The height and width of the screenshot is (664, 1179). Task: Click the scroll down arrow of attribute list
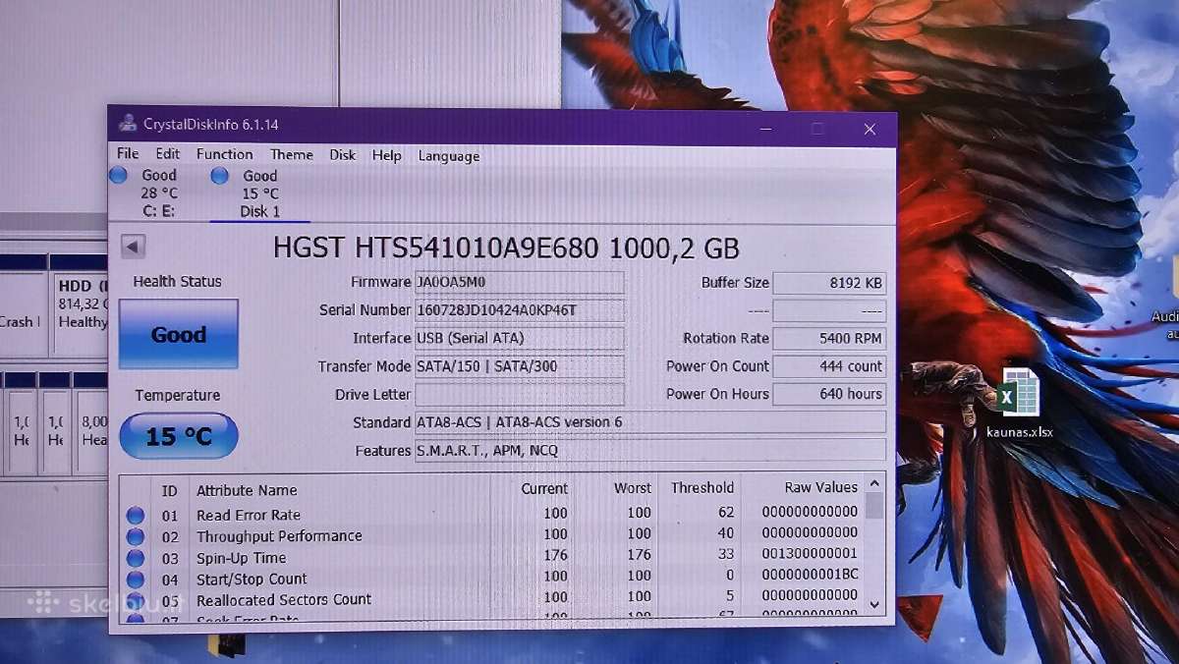coord(874,604)
